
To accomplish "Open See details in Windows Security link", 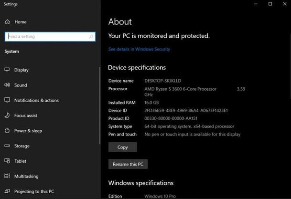I will 139,49.
